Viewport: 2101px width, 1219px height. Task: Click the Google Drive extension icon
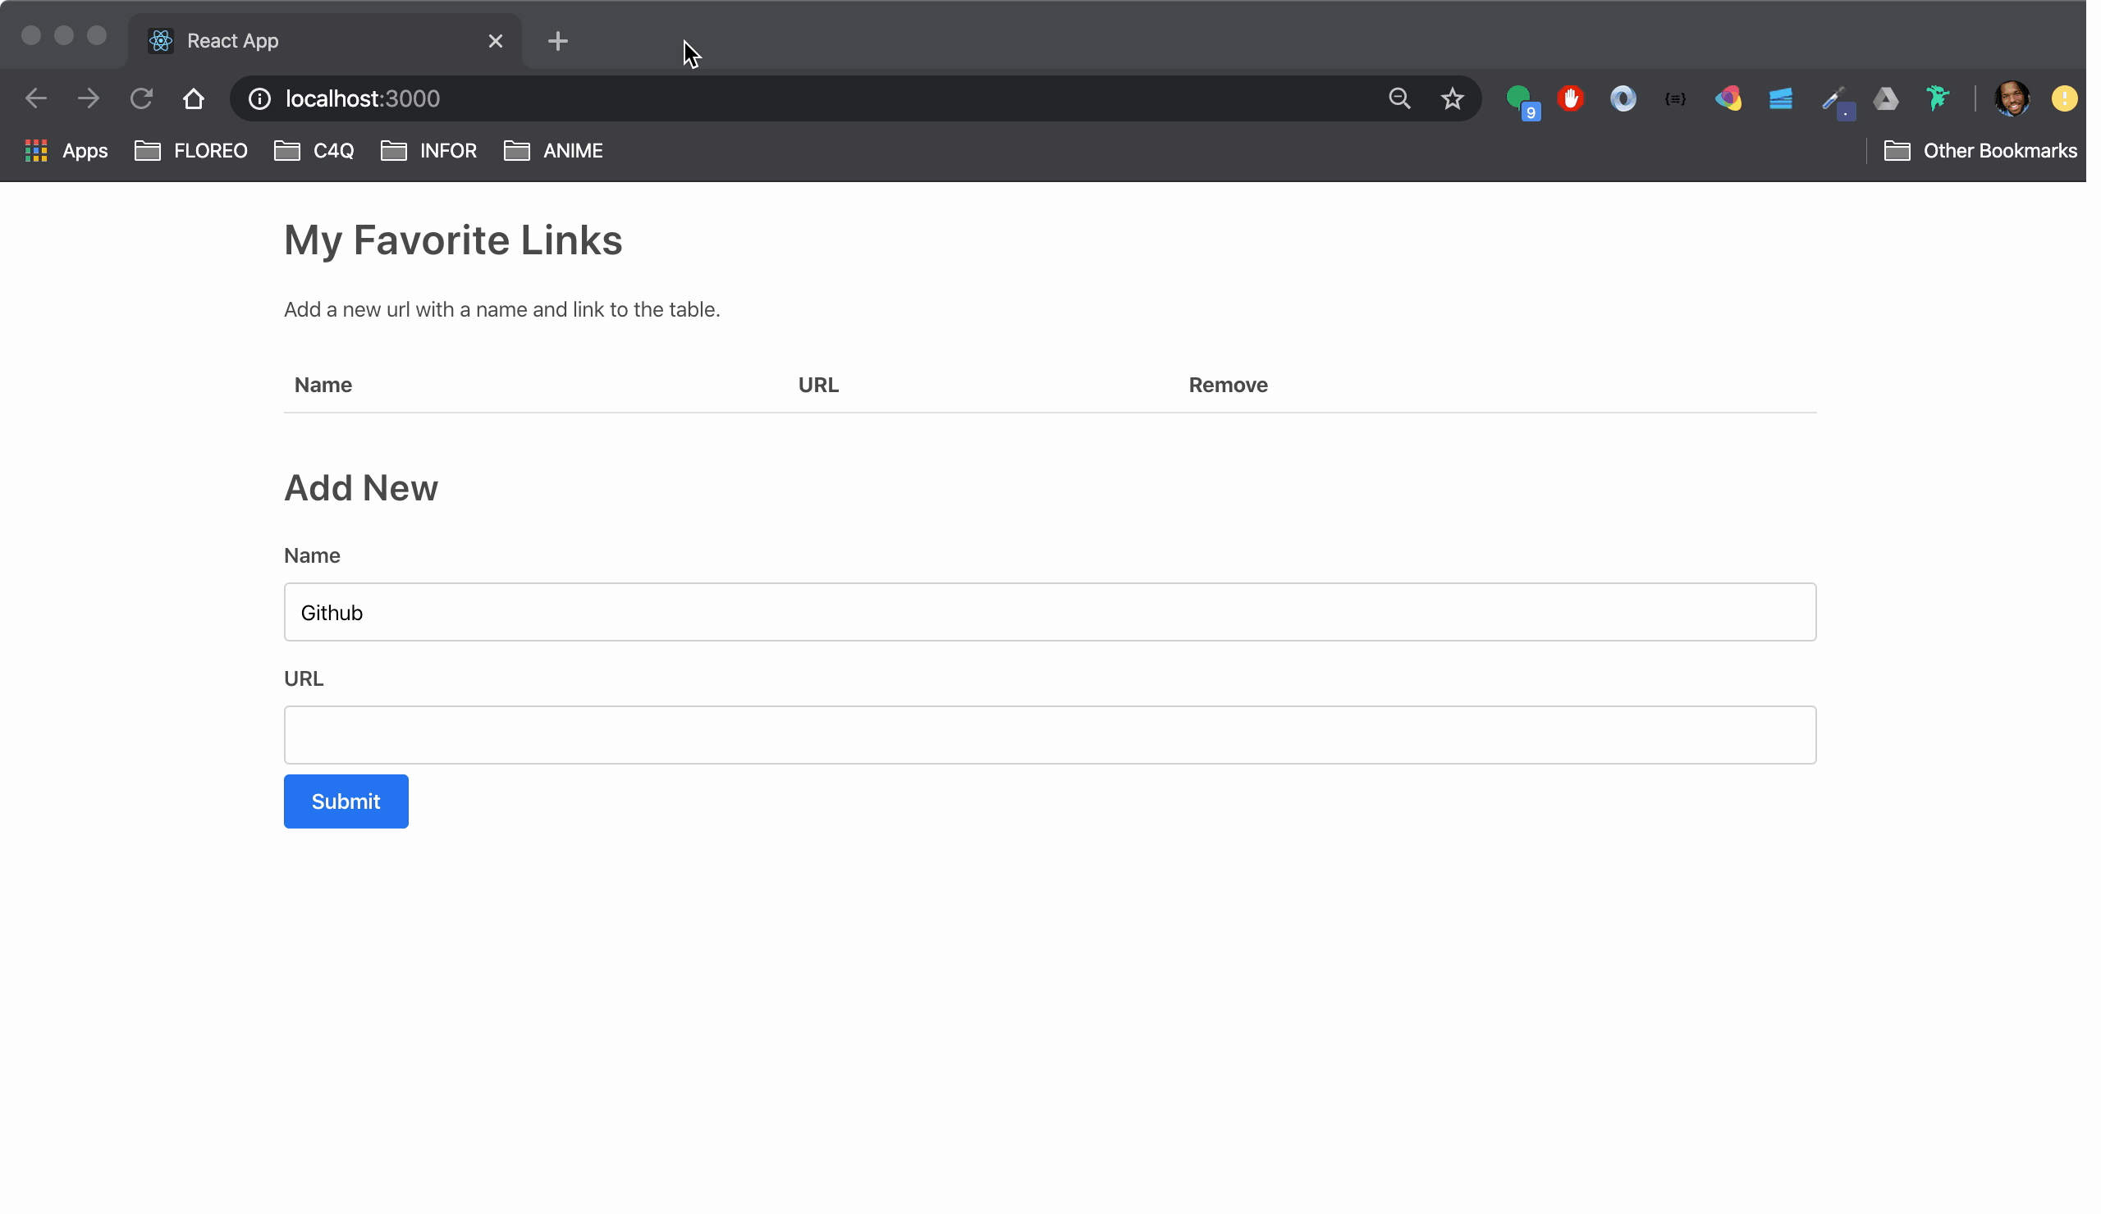coord(1886,100)
